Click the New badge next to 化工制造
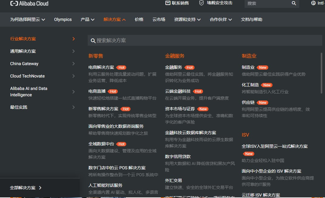This screenshot has height=198, width=325. point(267,85)
